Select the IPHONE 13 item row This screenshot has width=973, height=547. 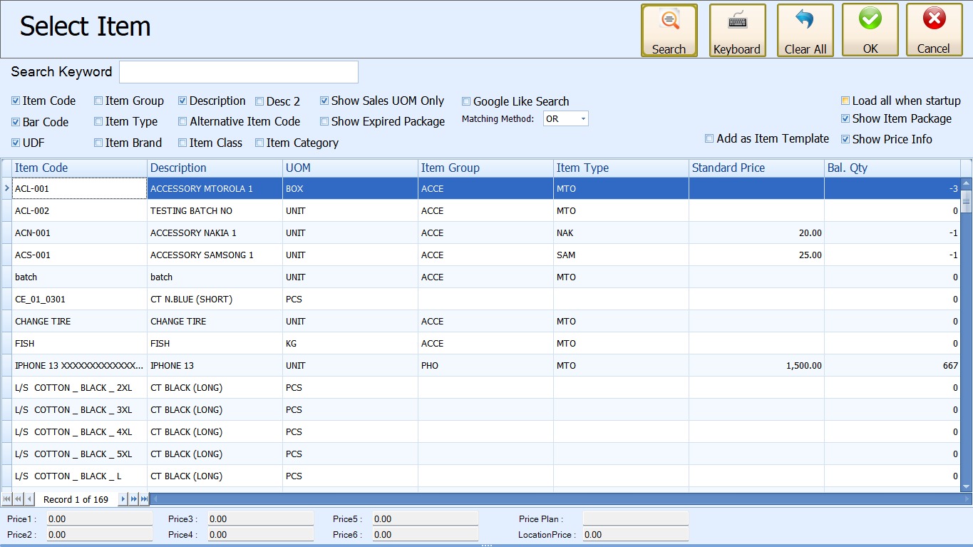[214, 366]
